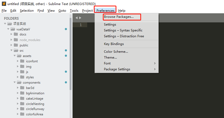Click the bar3d folder icon
This screenshot has height=118, width=224.
(x=22, y=88)
